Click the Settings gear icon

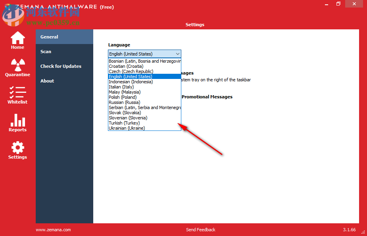tap(17, 148)
